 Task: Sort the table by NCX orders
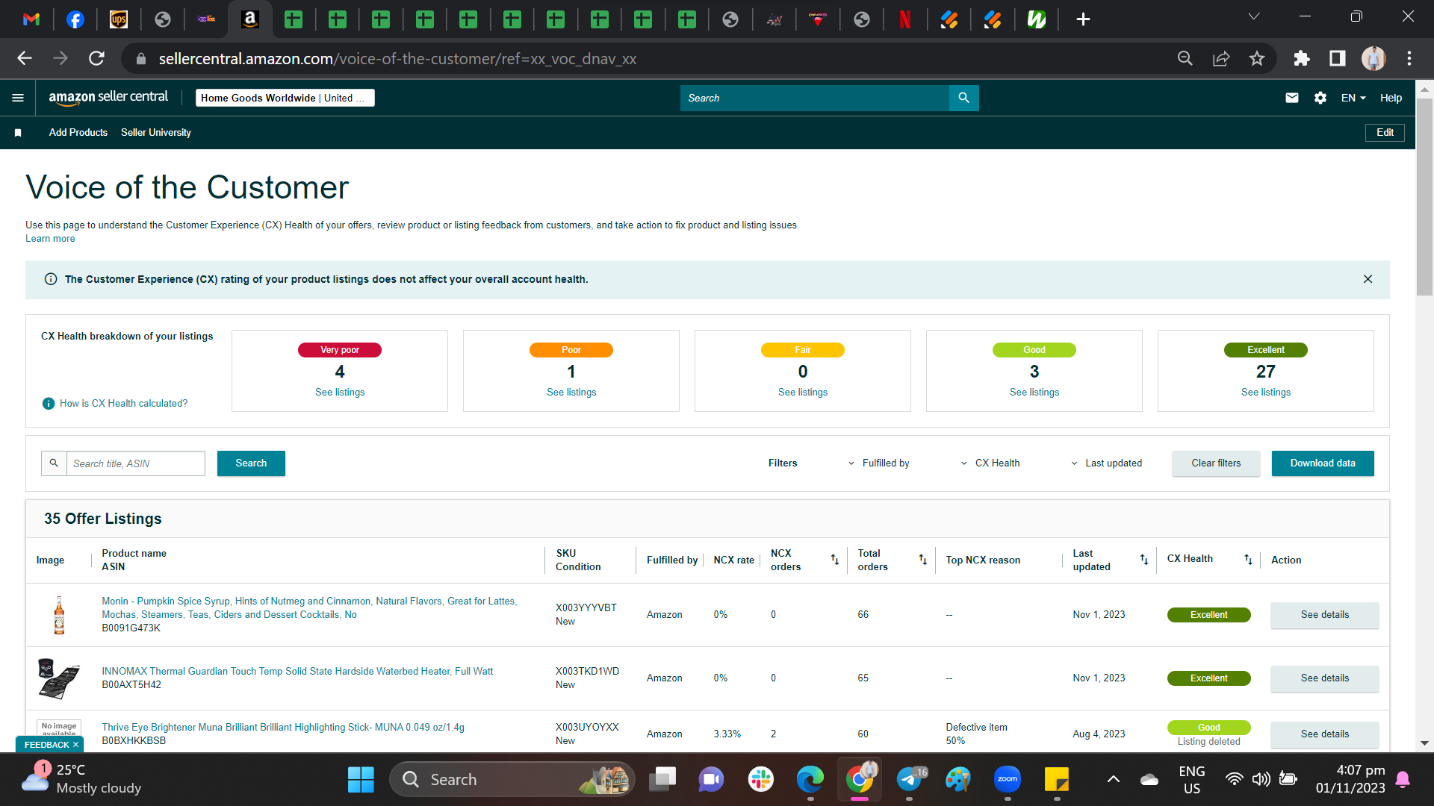tap(834, 560)
